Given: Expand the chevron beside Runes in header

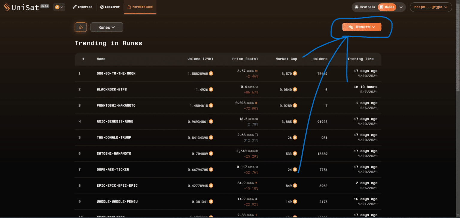Looking at the screenshot, I should (401, 7).
